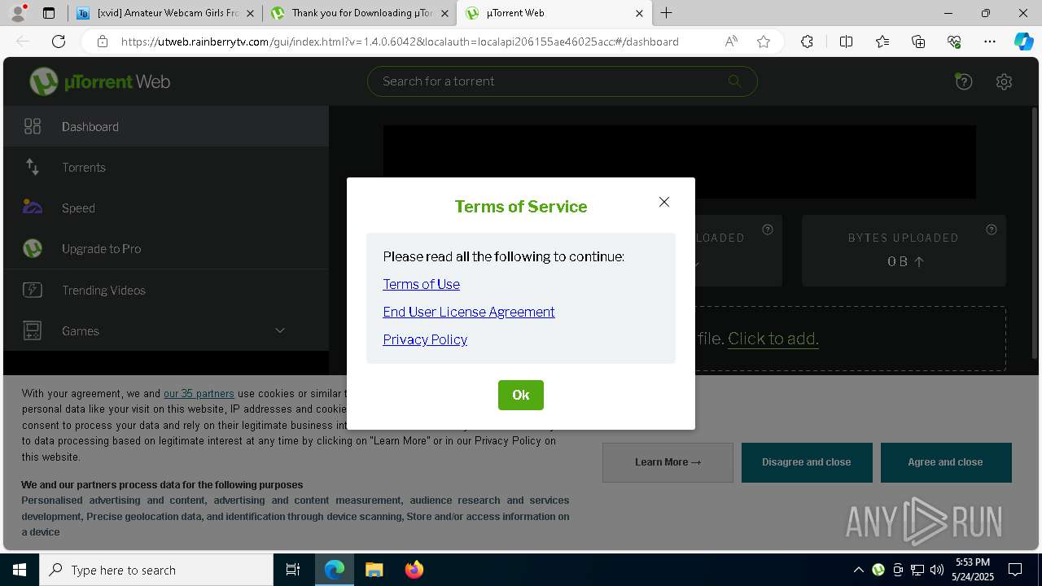View site information lock icon
This screenshot has width=1042, height=586.
click(103, 42)
